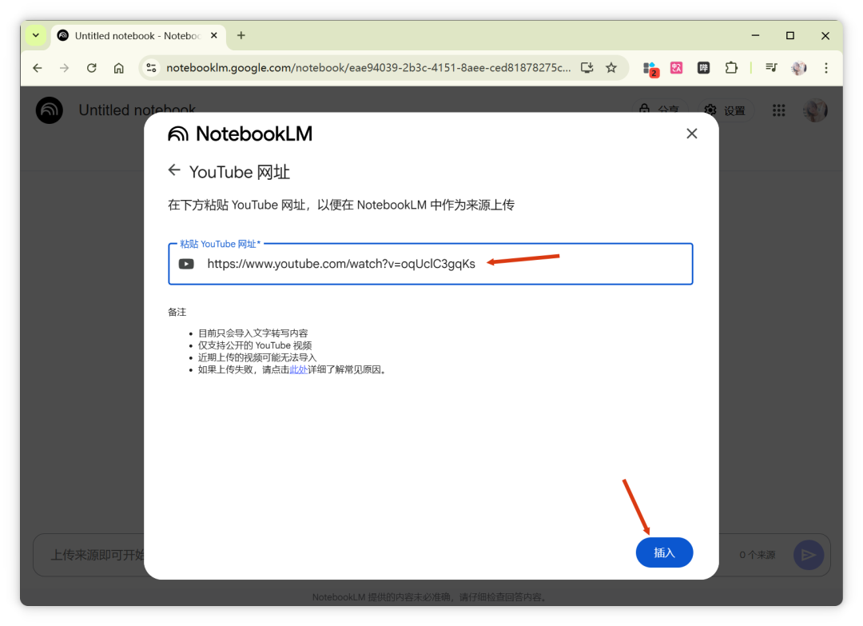Viewport: 863px width, 626px height.
Task: Open the Google apps grid
Action: (778, 110)
